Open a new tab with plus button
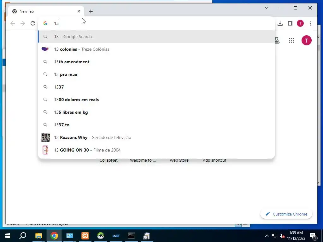Image resolution: width=323 pixels, height=242 pixels. (x=91, y=11)
